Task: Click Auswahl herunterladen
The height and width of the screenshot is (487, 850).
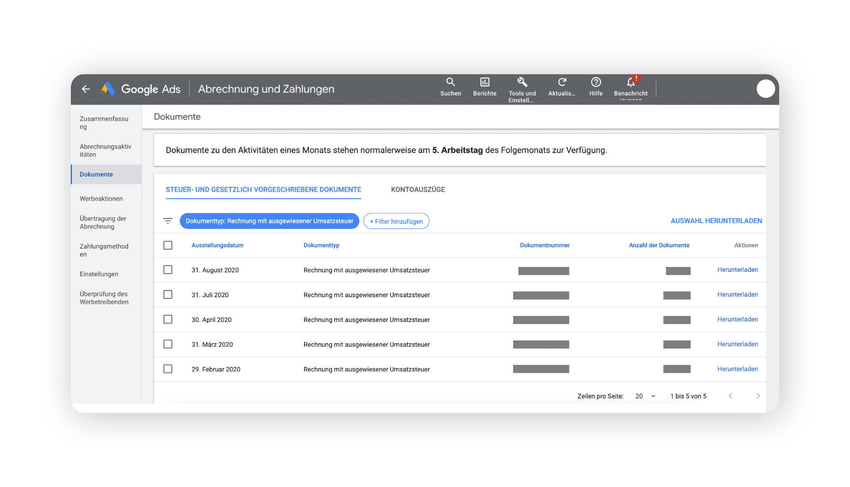Action: coord(716,221)
